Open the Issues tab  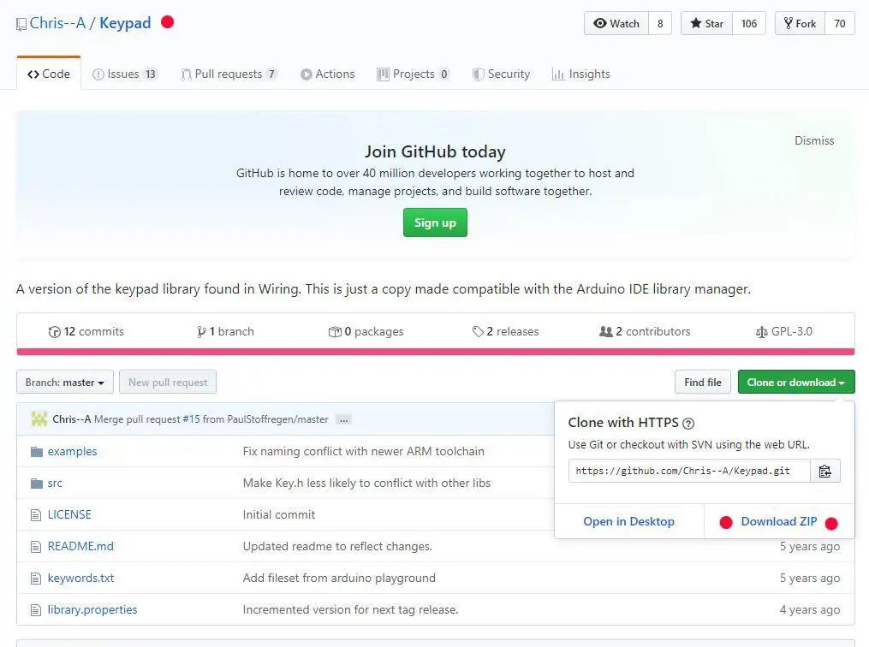125,74
